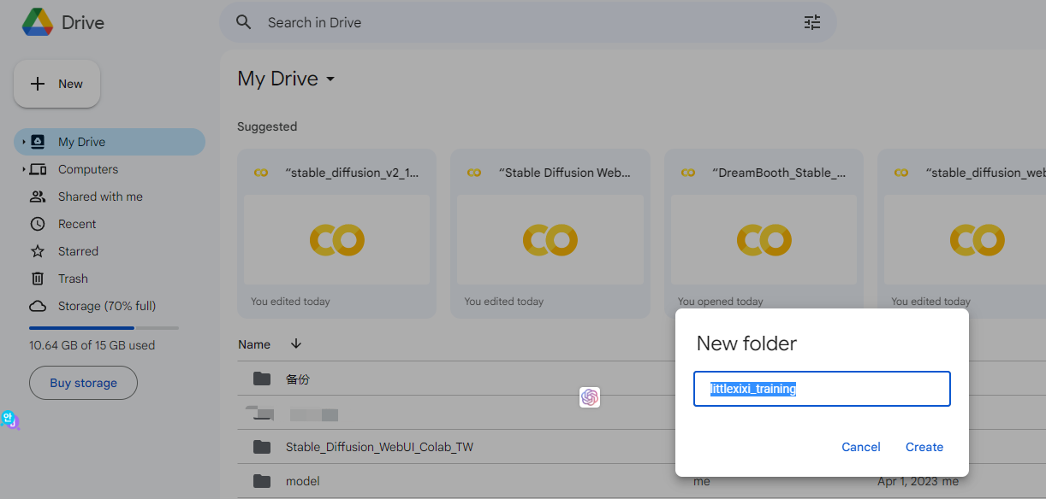
Task: Open the Starred section
Action: 110,251
